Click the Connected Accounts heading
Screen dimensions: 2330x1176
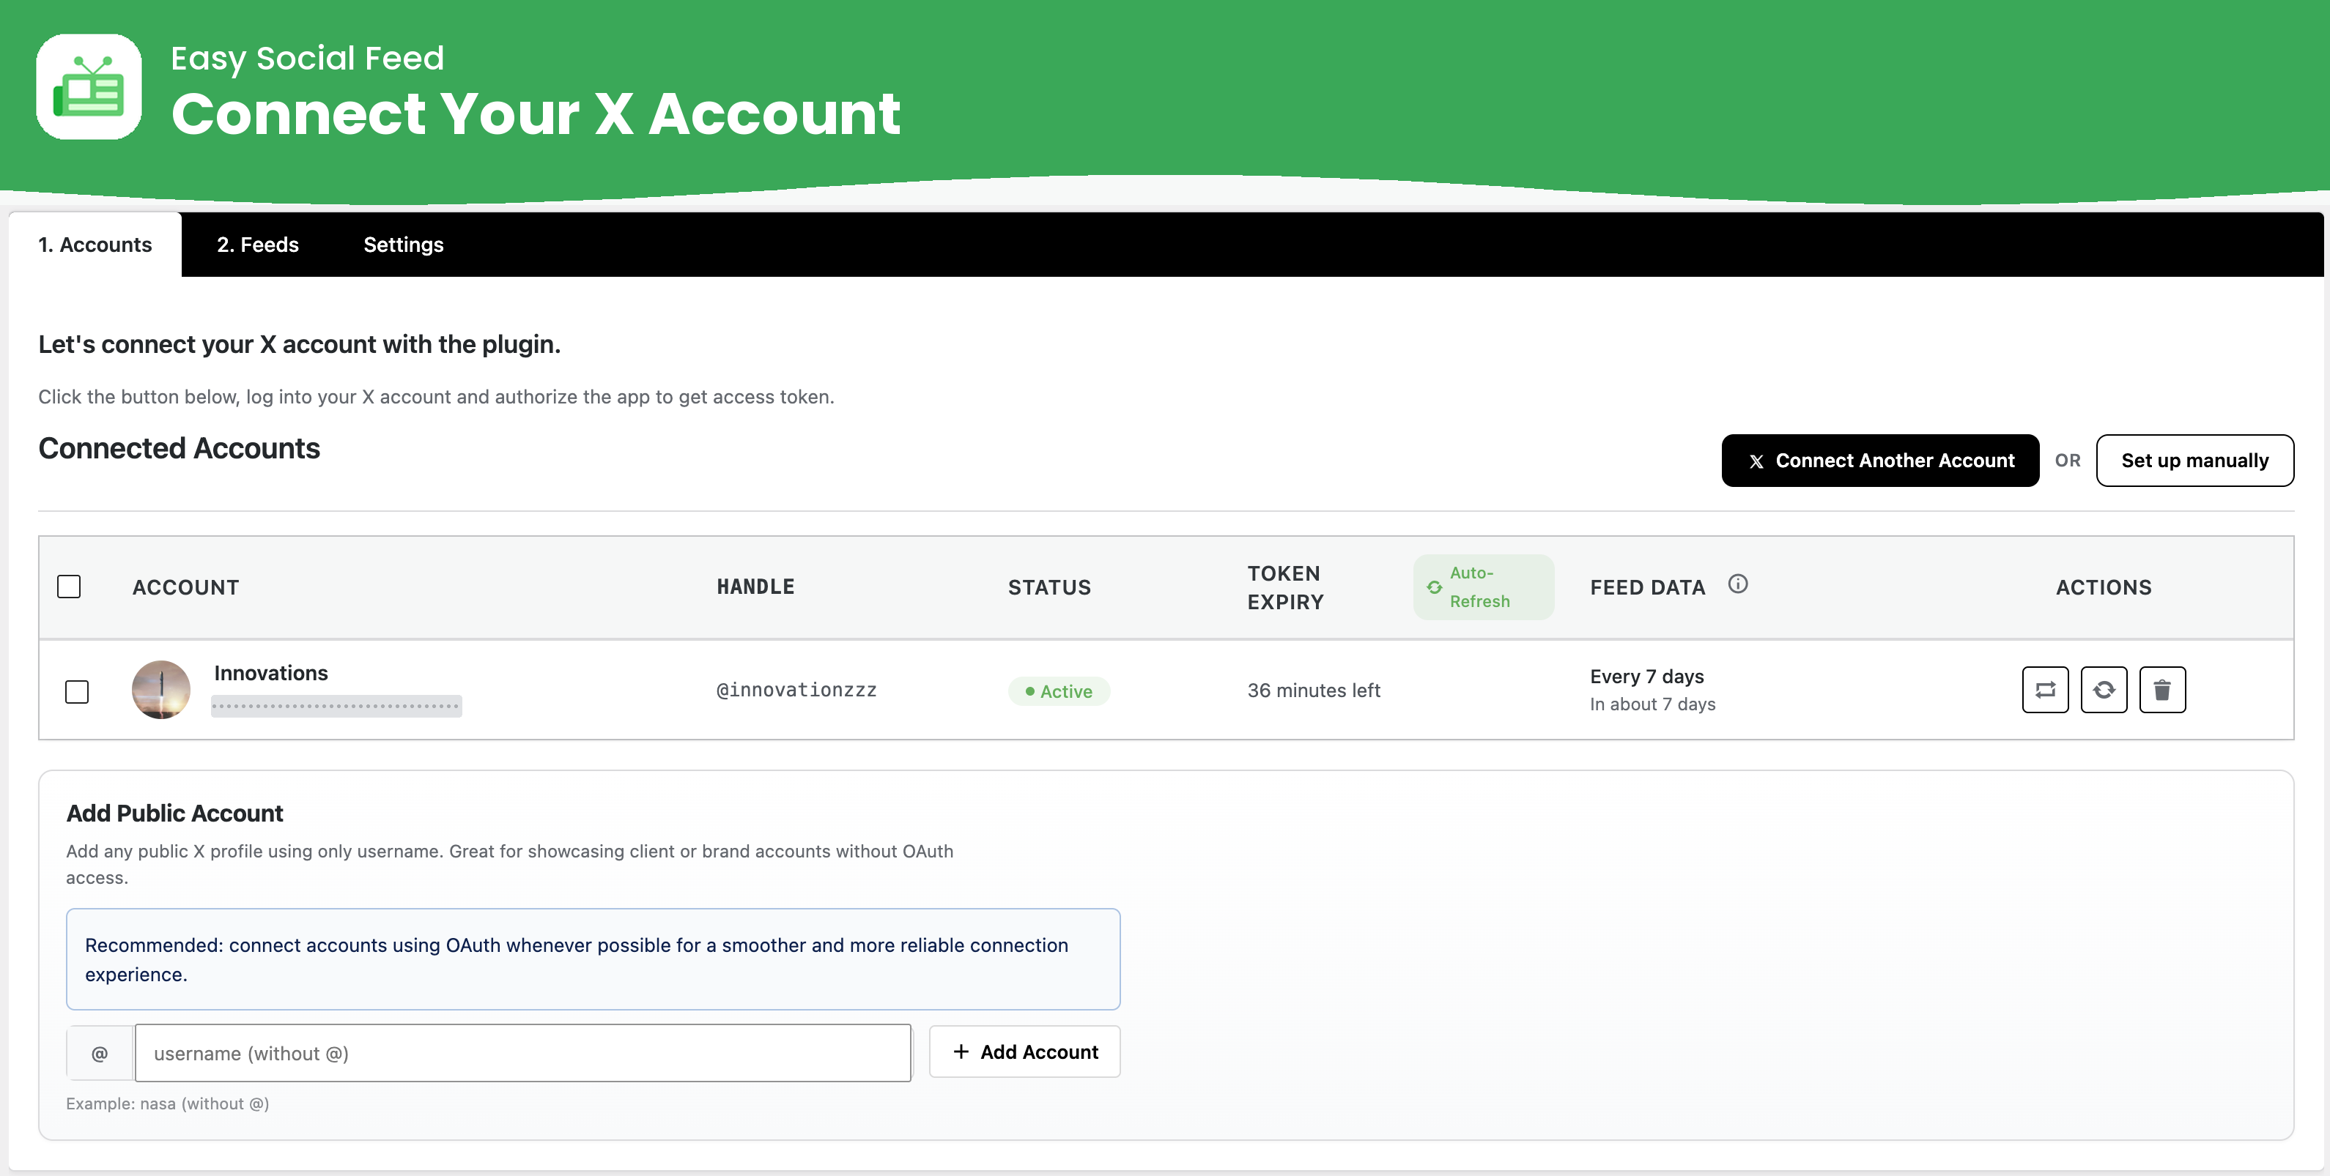pos(179,448)
